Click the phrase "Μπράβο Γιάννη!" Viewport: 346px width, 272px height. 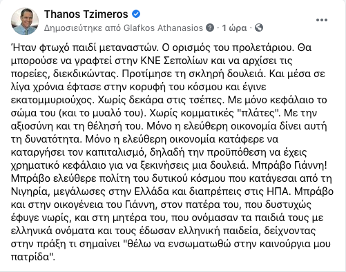tap(289, 165)
